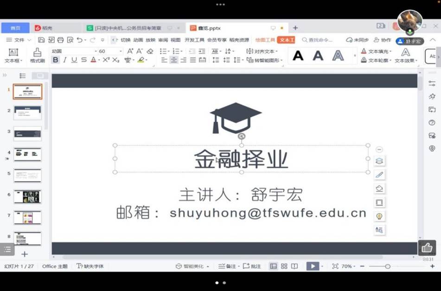Image resolution: width=441 pixels, height=291 pixels.
Task: Open the 文件 file menu dropdown
Action: pyautogui.click(x=19, y=40)
